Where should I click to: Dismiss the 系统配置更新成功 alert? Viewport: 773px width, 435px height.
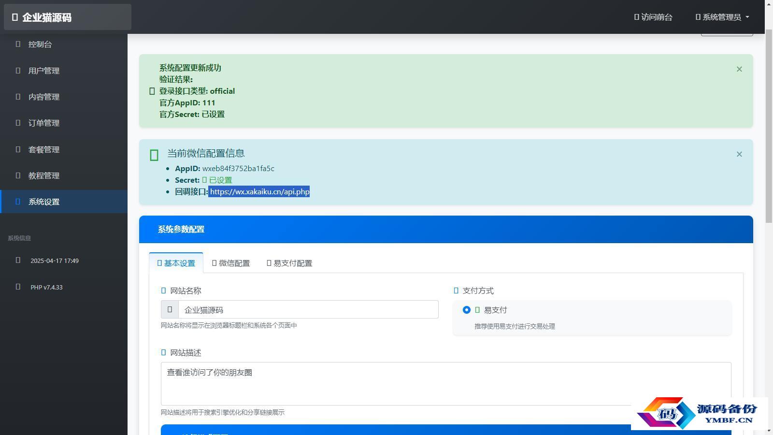(x=739, y=69)
